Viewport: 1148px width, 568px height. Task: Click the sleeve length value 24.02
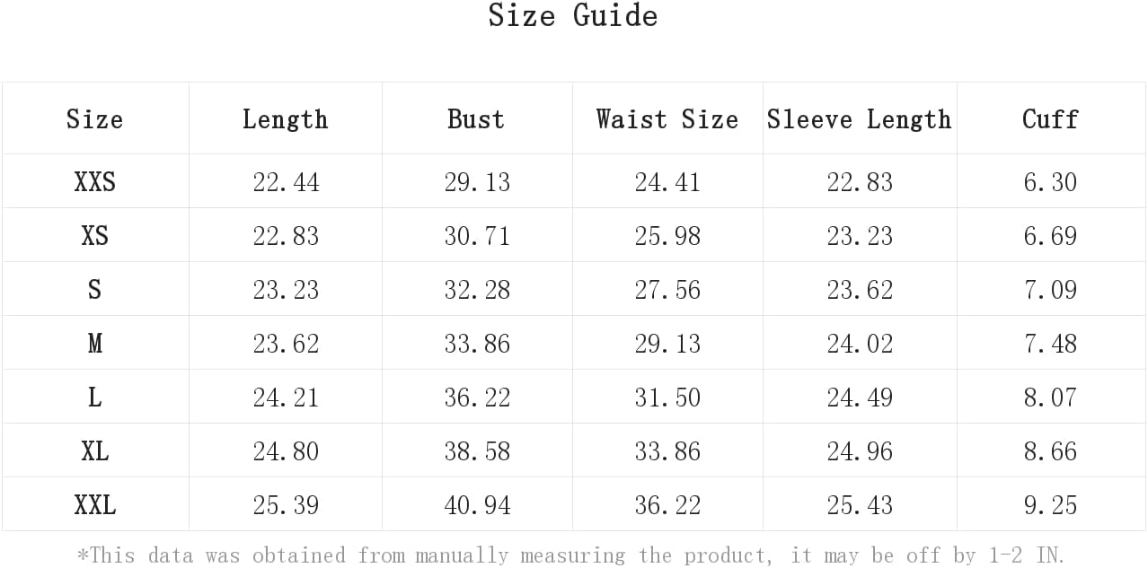860,344
